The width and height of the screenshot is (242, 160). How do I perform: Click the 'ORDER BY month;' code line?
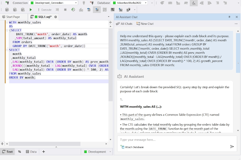point(22,78)
